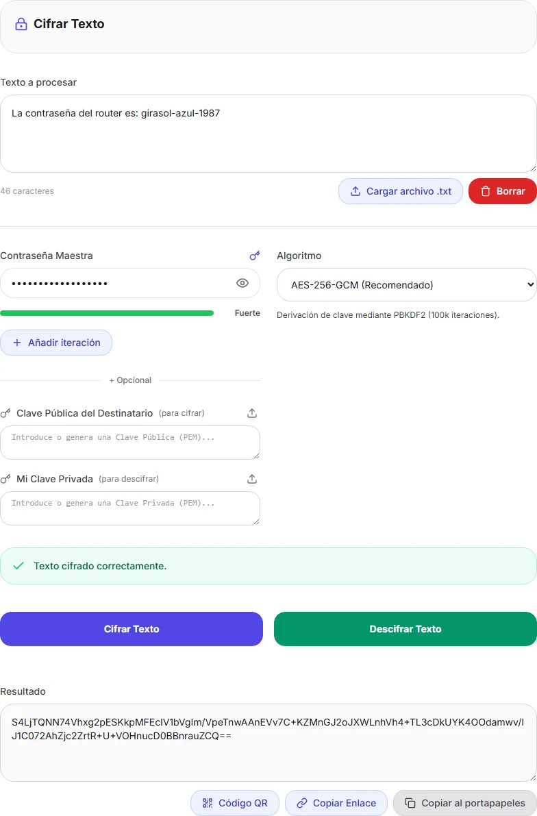Image resolution: width=537 pixels, height=816 pixels.
Task: Click the 'Cifrar Texto' header title
Action: 68,24
